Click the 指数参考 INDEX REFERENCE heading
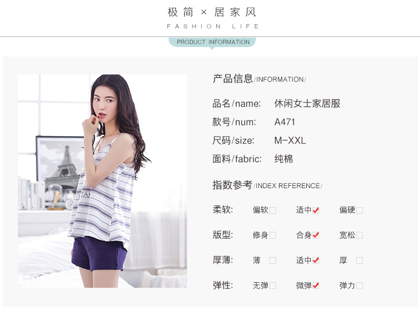 pos(267,185)
